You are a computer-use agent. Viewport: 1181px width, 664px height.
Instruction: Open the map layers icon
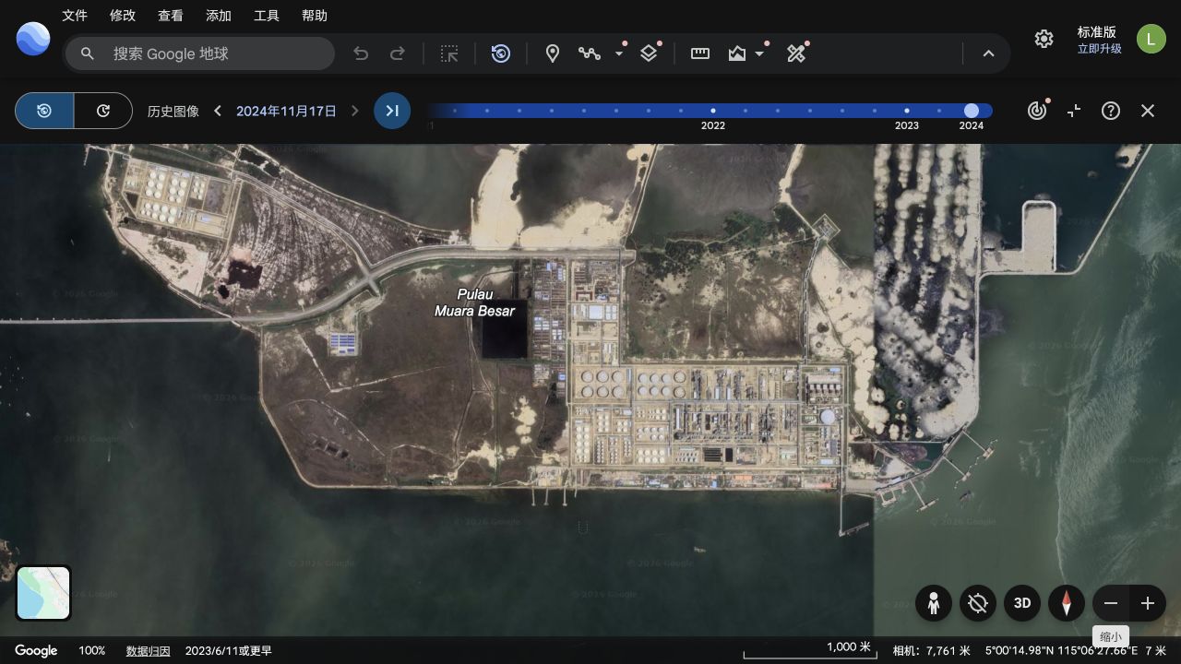pyautogui.click(x=649, y=53)
